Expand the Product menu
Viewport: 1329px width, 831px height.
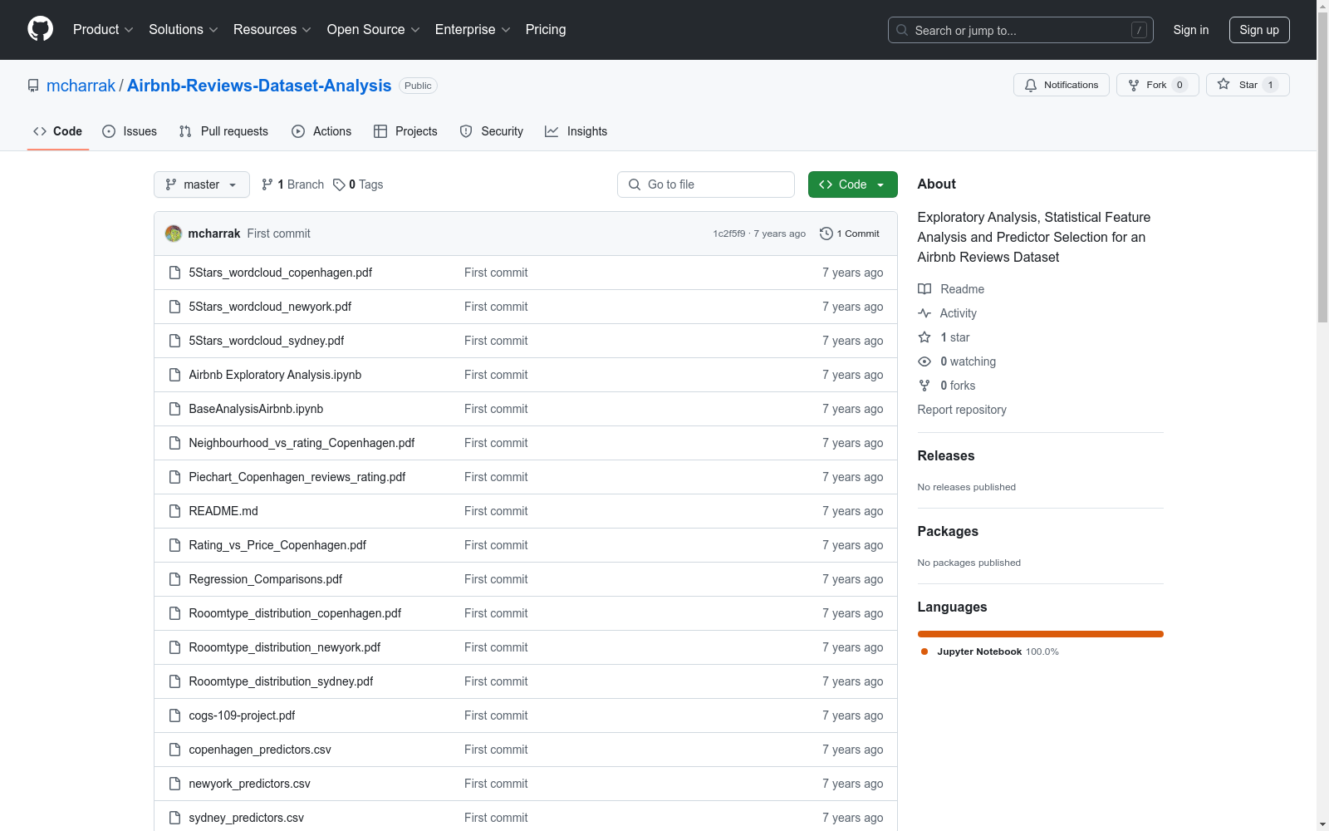point(103,29)
